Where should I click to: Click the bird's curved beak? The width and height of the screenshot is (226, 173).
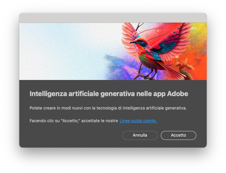(x=132, y=42)
